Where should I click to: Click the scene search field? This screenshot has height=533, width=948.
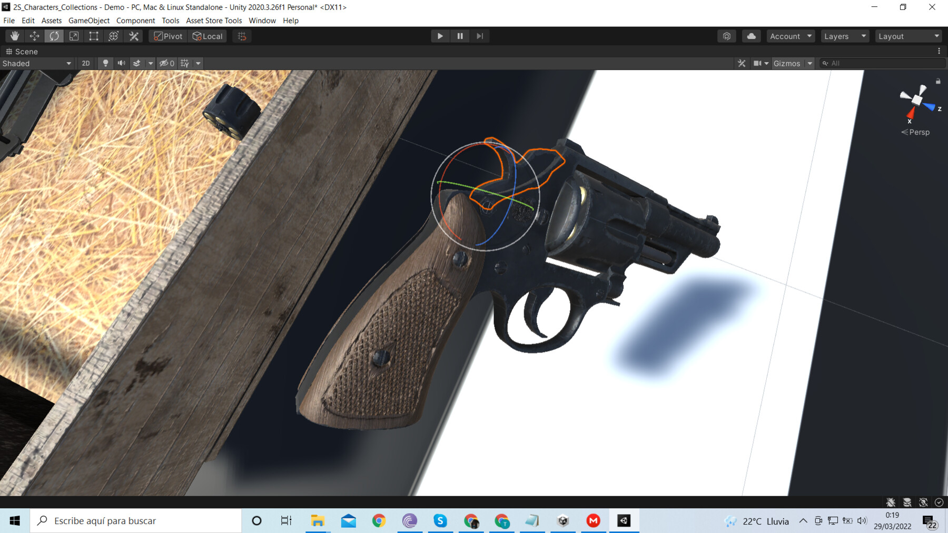click(x=883, y=63)
